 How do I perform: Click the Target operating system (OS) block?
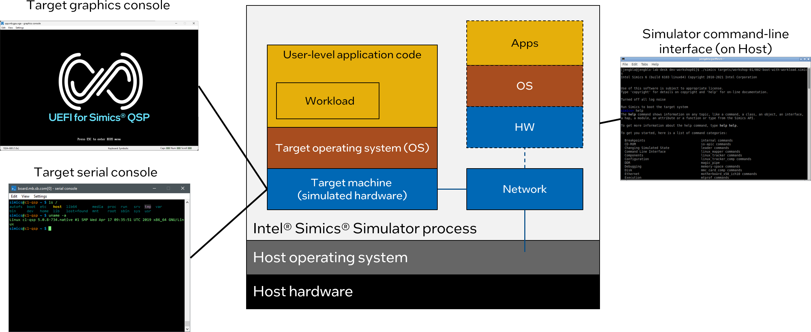[352, 148]
